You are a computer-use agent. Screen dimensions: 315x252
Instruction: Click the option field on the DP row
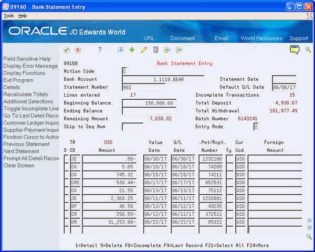point(66,206)
